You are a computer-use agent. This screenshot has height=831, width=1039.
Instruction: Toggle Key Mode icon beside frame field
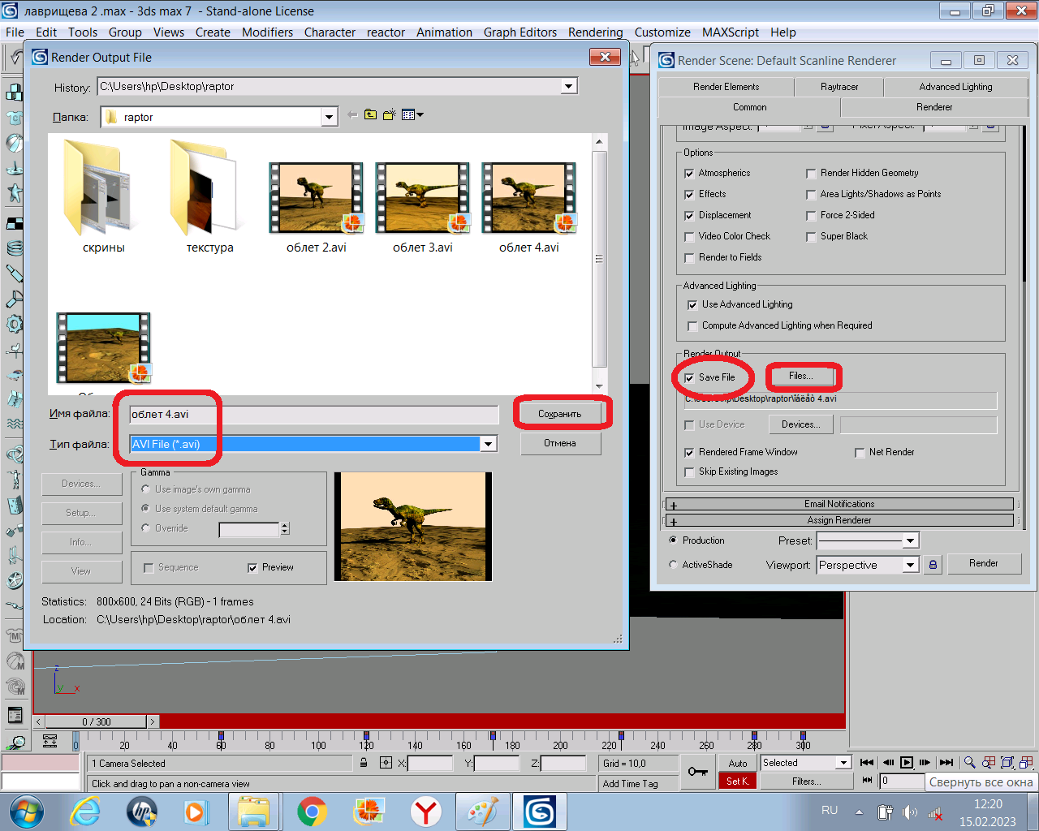pyautogui.click(x=867, y=781)
